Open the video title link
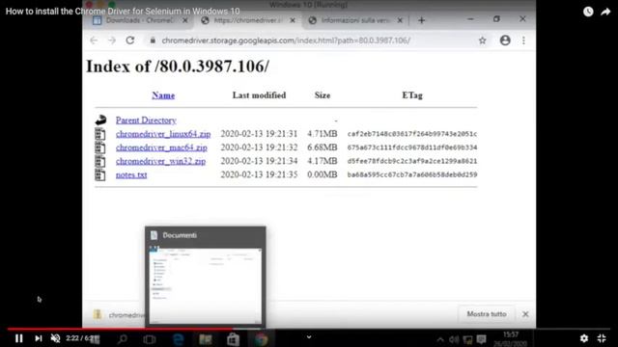The image size is (618, 347). 123,12
